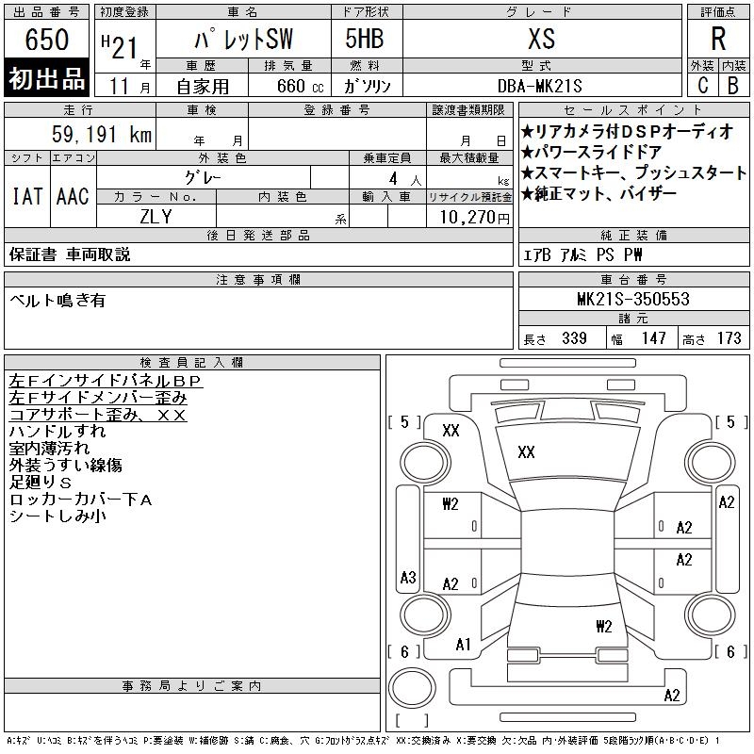Select A2 mark on right rear door
Image resolution: width=754 pixels, height=754 pixels.
684,560
